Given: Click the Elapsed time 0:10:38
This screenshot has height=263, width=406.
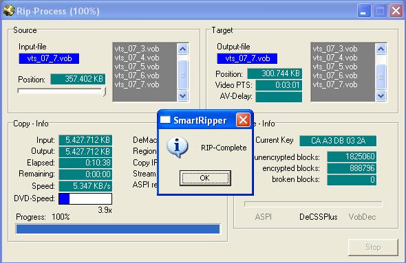Looking at the screenshot, I should [85, 163].
